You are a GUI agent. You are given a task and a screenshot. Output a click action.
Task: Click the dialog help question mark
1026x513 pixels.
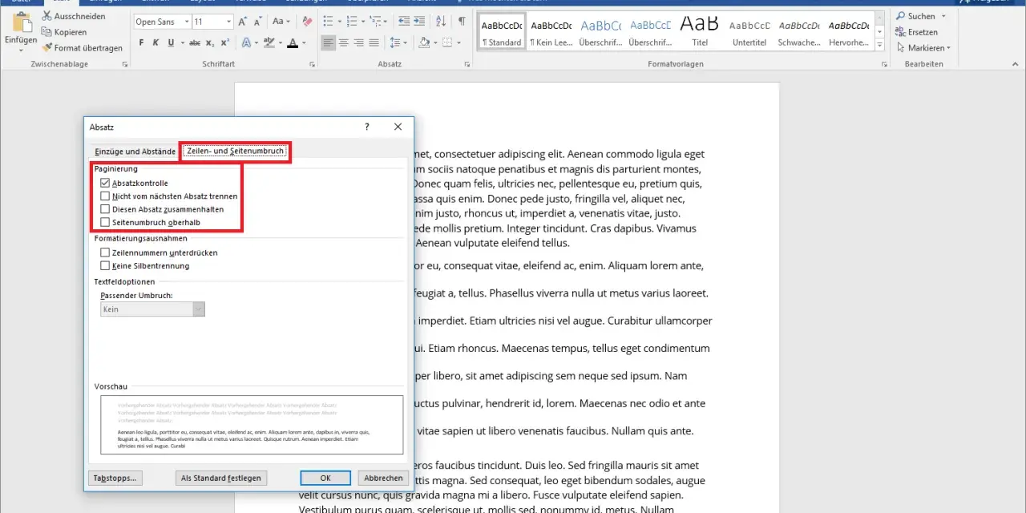(367, 127)
